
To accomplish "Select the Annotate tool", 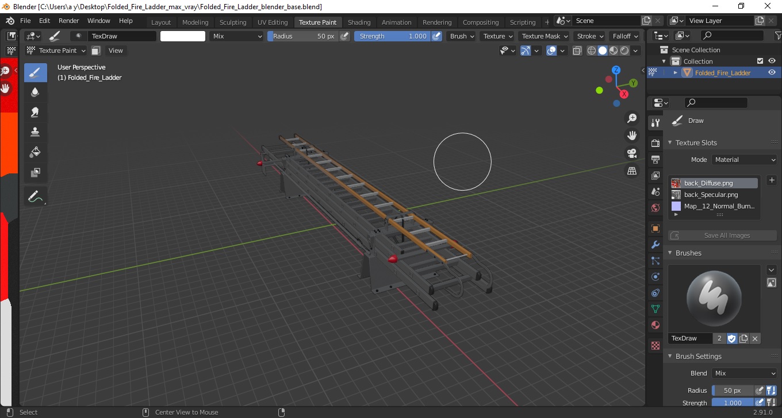I will click(x=35, y=196).
